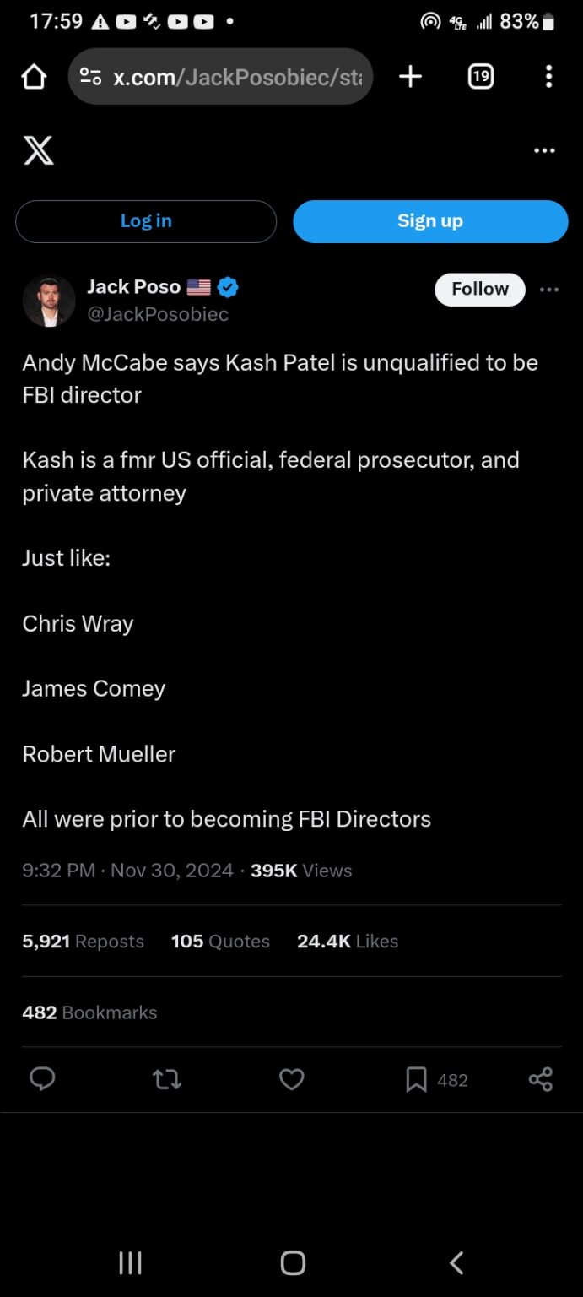The height and width of the screenshot is (1297, 583).
Task: Reply using the comment bubble icon
Action: coord(42,1079)
